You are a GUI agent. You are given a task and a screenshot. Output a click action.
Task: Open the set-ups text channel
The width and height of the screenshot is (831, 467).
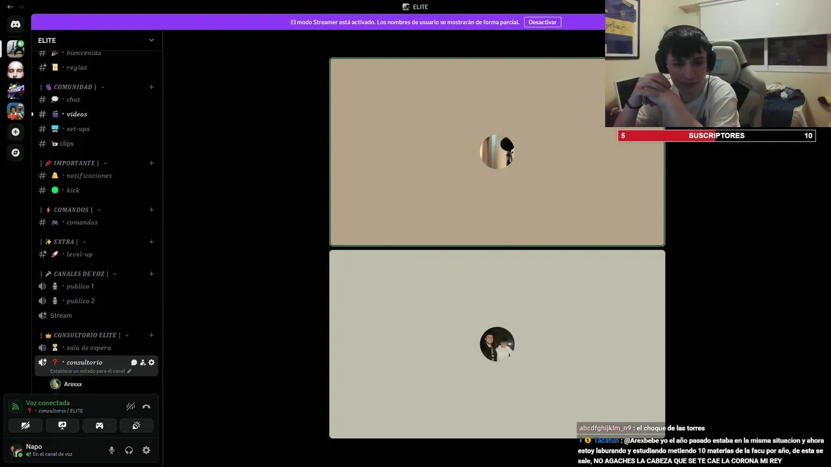coord(96,128)
